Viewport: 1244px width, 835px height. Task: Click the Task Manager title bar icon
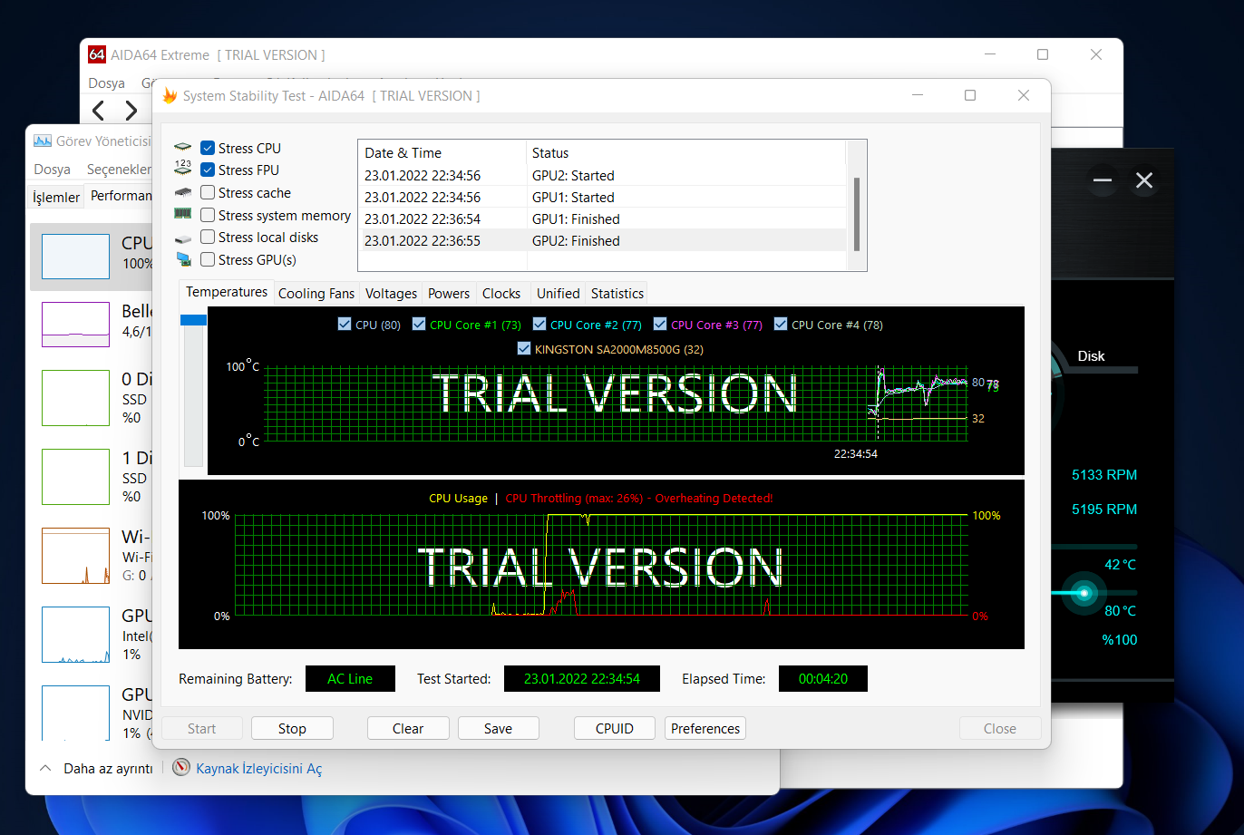pos(42,141)
